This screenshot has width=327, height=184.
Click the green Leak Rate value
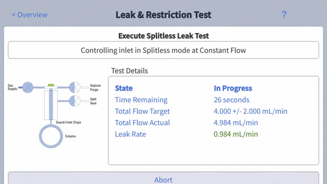[x=236, y=134]
